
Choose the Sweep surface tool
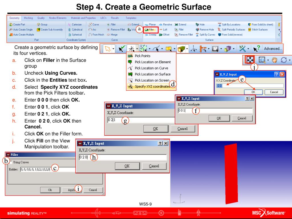151,35
